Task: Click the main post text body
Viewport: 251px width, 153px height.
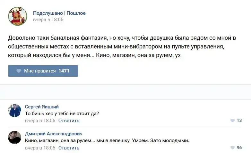Action: click(x=122, y=47)
